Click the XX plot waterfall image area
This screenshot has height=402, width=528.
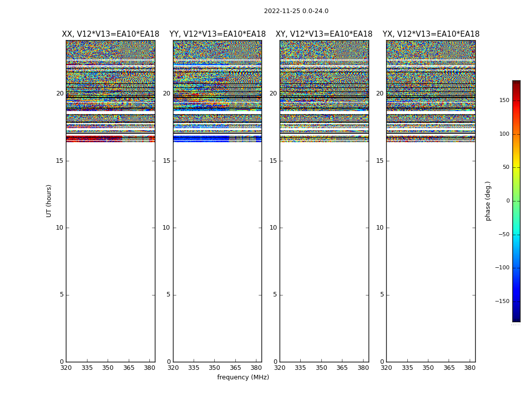111,201
